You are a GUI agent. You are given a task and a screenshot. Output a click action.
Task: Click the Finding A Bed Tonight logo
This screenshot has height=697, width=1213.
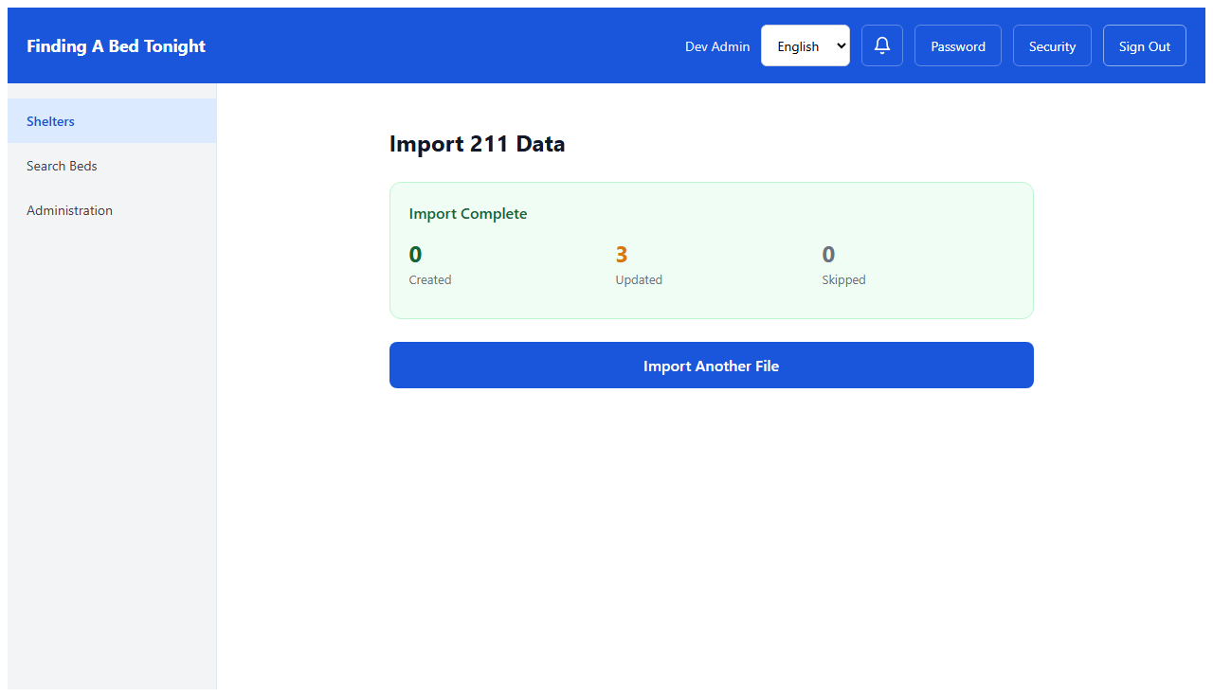116,45
